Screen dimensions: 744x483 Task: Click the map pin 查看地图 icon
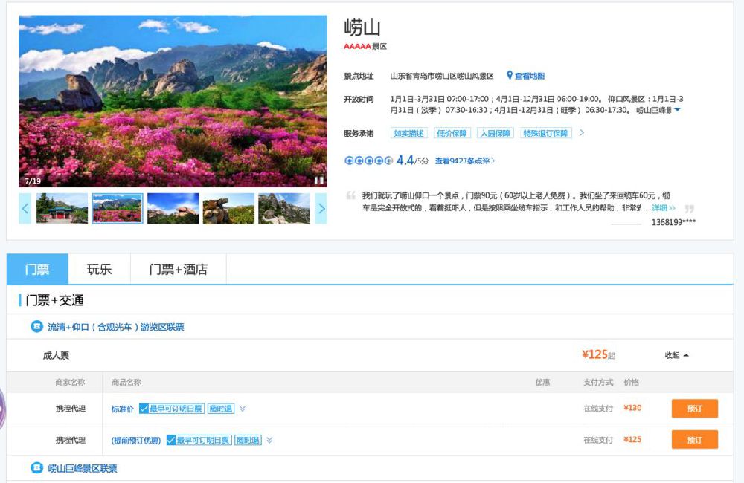coord(510,76)
